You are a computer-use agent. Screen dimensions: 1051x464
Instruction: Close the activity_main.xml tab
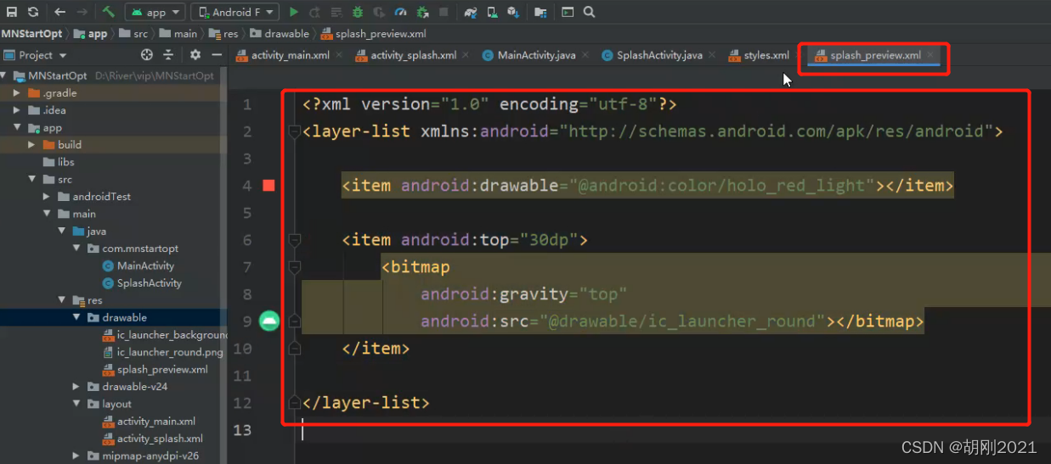click(339, 55)
